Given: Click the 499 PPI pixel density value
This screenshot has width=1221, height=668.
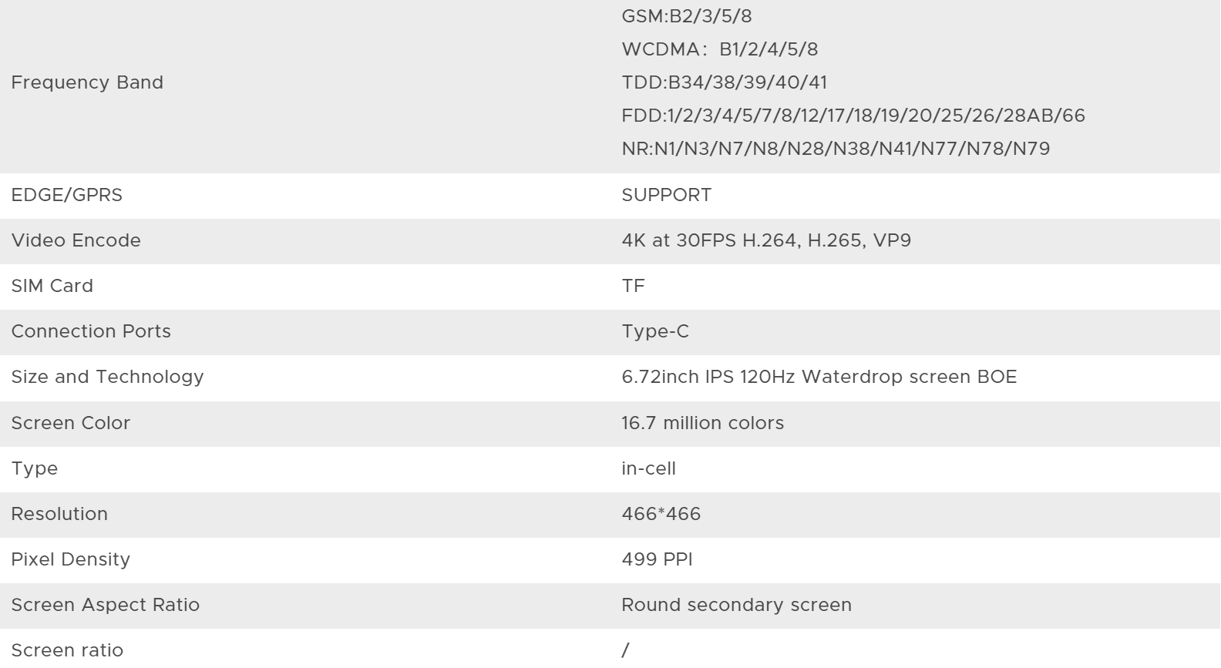Looking at the screenshot, I should click(657, 559).
